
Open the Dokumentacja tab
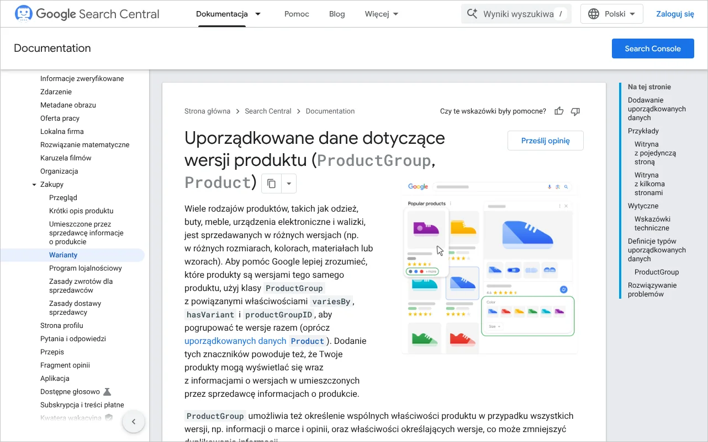click(222, 14)
